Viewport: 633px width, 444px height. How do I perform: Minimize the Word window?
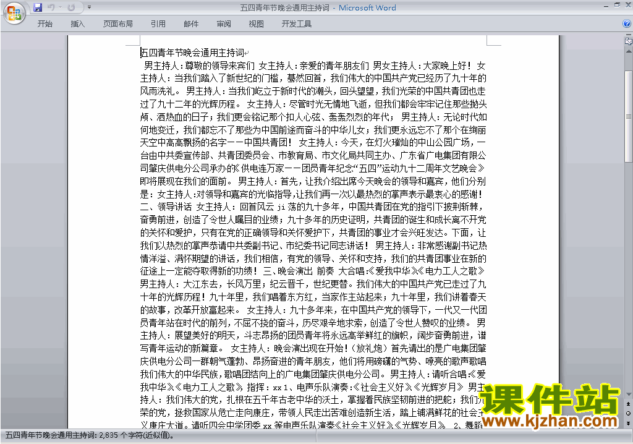coord(606,6)
